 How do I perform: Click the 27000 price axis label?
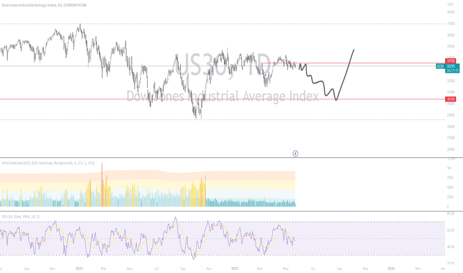tap(451, 138)
